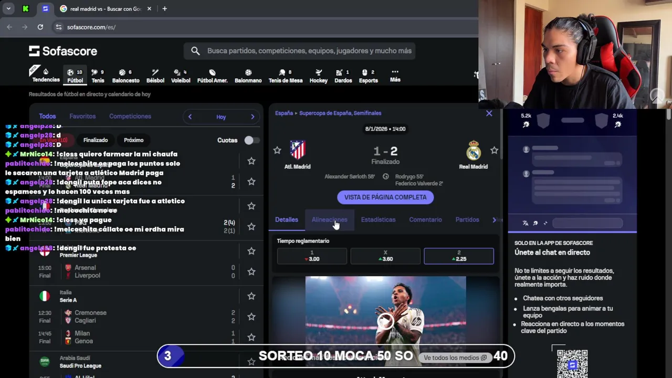The image size is (672, 378).
Task: Select odds option X at 3.60
Action: coord(385,256)
